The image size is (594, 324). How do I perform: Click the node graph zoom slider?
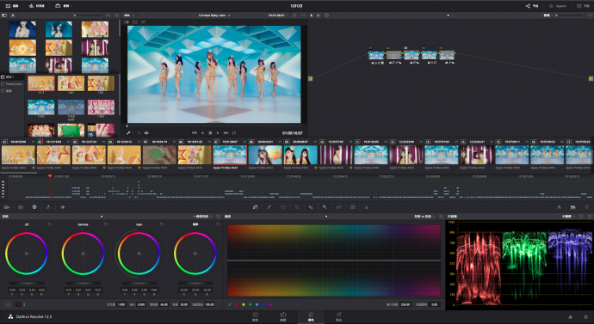(x=570, y=15)
